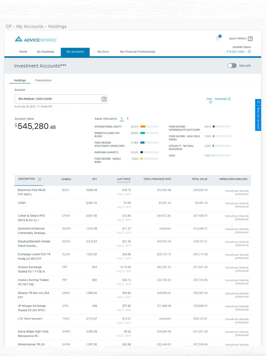266x356 pixels.
Task: Click the Cohen & Steers PFD holding
Action: pos(31,218)
